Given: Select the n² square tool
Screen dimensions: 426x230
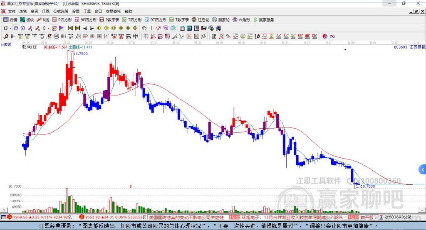Looking at the screenshot, I should tap(71, 36).
